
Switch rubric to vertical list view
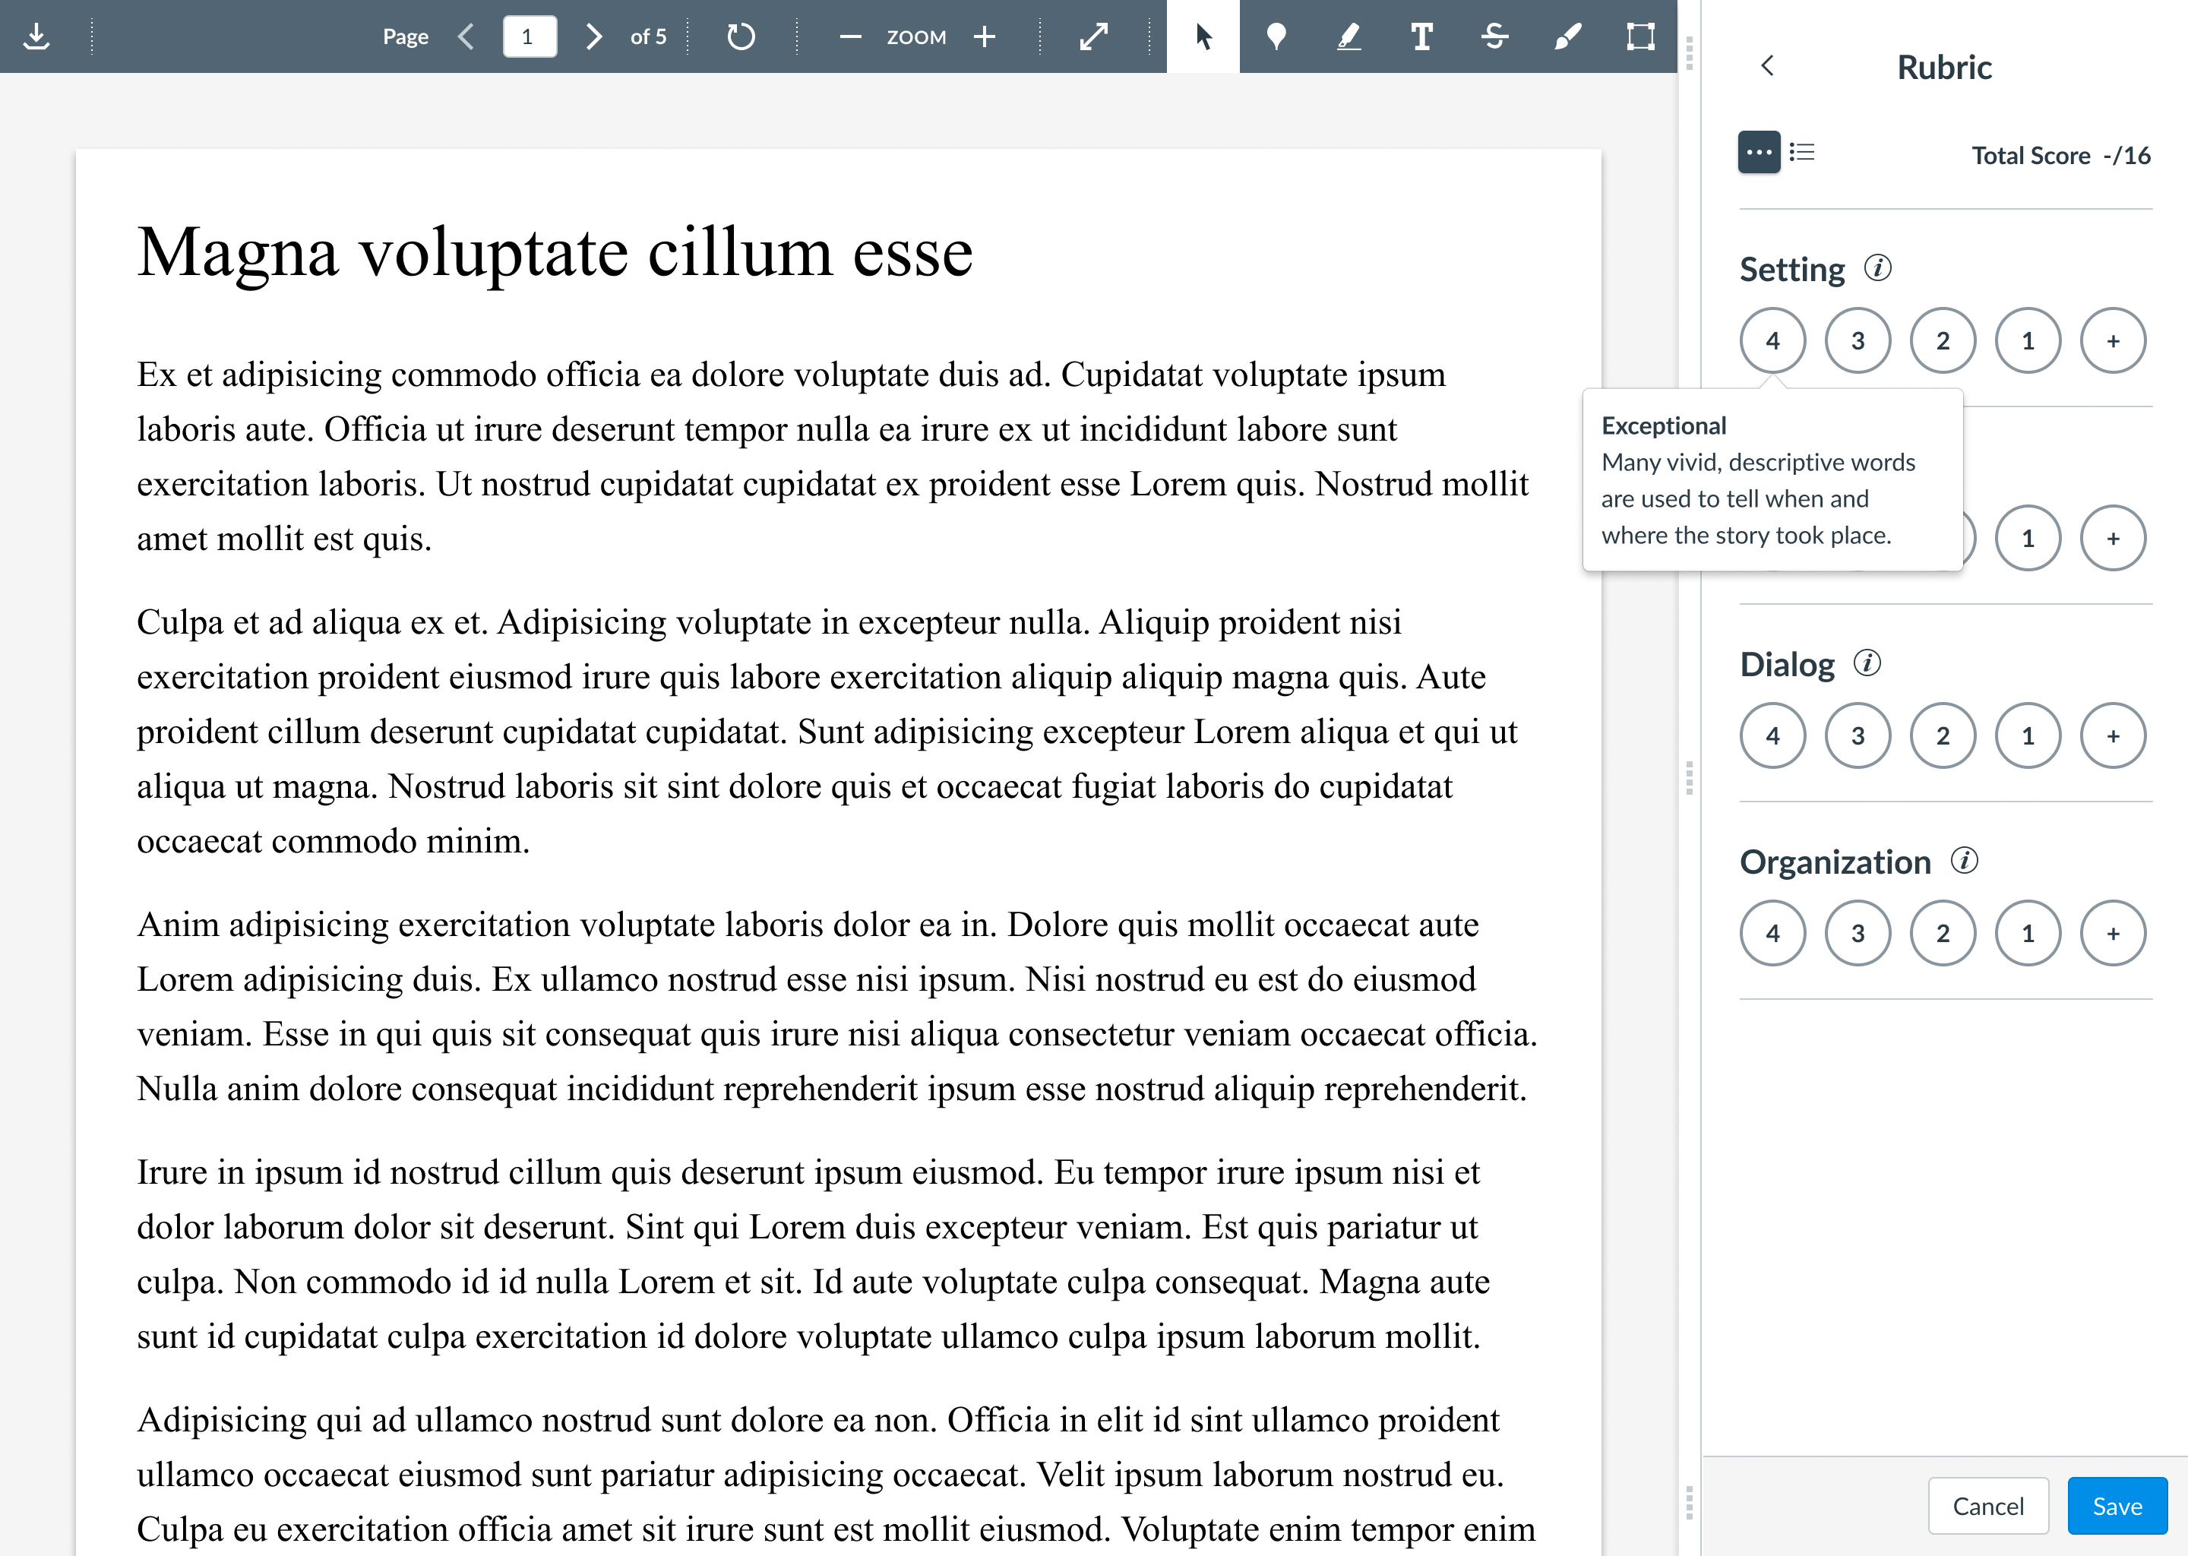click(x=1802, y=153)
